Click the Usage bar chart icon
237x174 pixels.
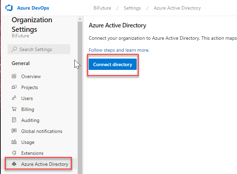point(14,142)
